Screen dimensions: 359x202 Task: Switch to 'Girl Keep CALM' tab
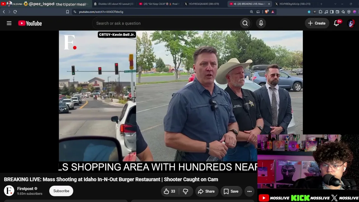coord(159,4)
